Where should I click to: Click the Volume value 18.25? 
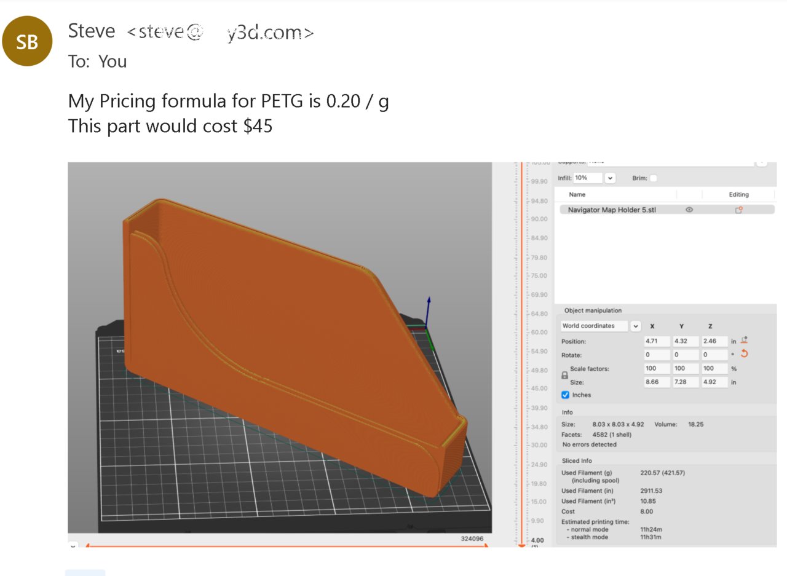pos(695,424)
